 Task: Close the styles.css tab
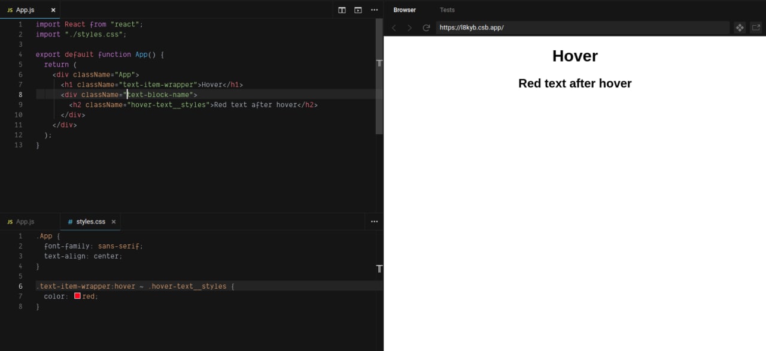tap(114, 222)
